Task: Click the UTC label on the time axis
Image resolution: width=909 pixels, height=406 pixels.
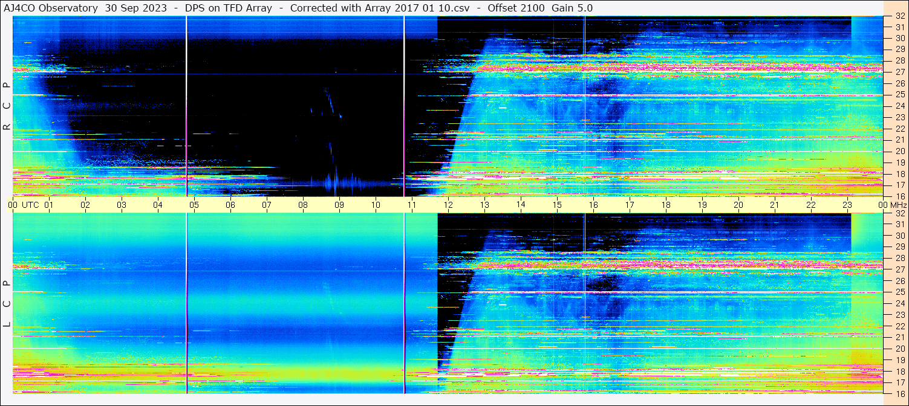Action: tap(30, 205)
